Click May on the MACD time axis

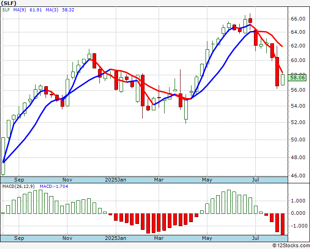207,238
